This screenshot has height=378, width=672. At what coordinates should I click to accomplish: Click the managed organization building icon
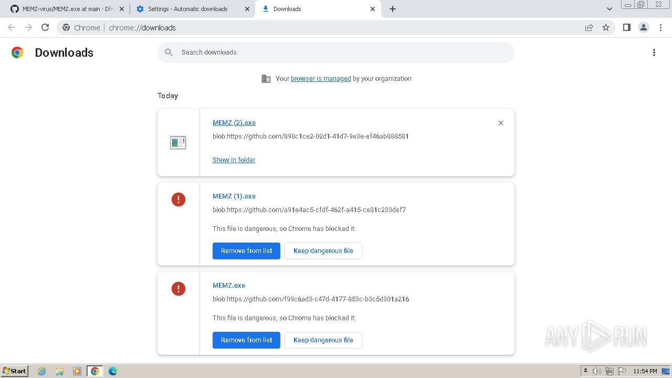pyautogui.click(x=266, y=79)
